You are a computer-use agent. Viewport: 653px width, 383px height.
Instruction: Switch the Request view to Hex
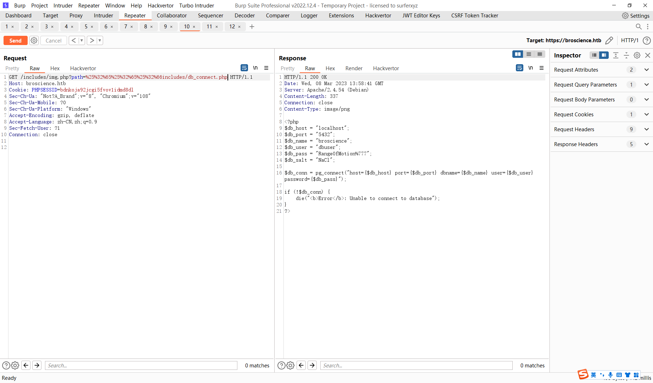coord(55,68)
